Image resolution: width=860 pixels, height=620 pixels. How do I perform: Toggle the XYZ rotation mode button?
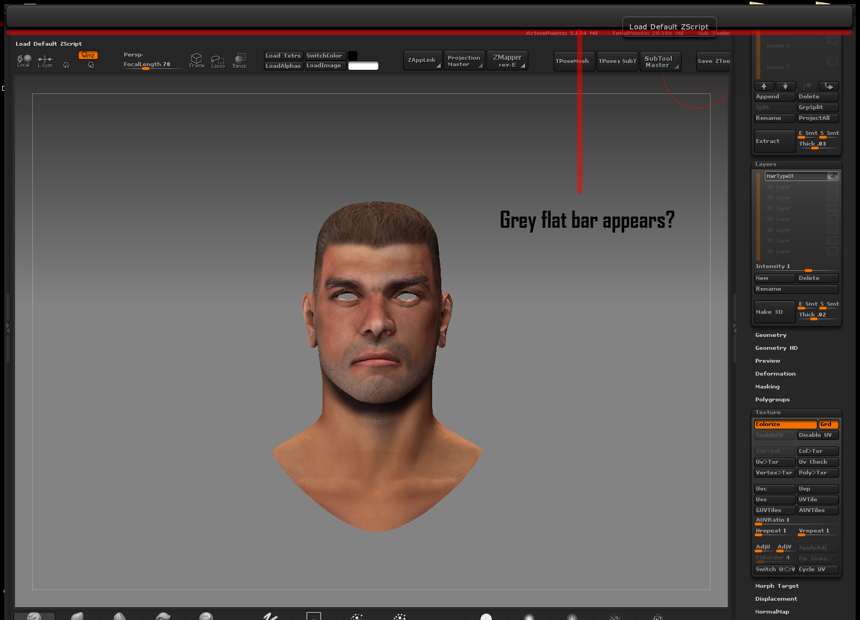point(88,55)
